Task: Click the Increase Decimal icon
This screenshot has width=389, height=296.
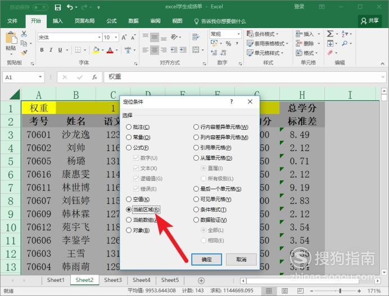Action: (x=214, y=52)
